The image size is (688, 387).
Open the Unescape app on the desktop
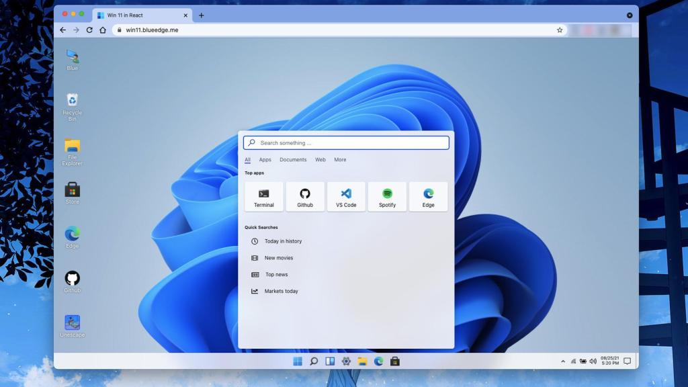(x=71, y=323)
